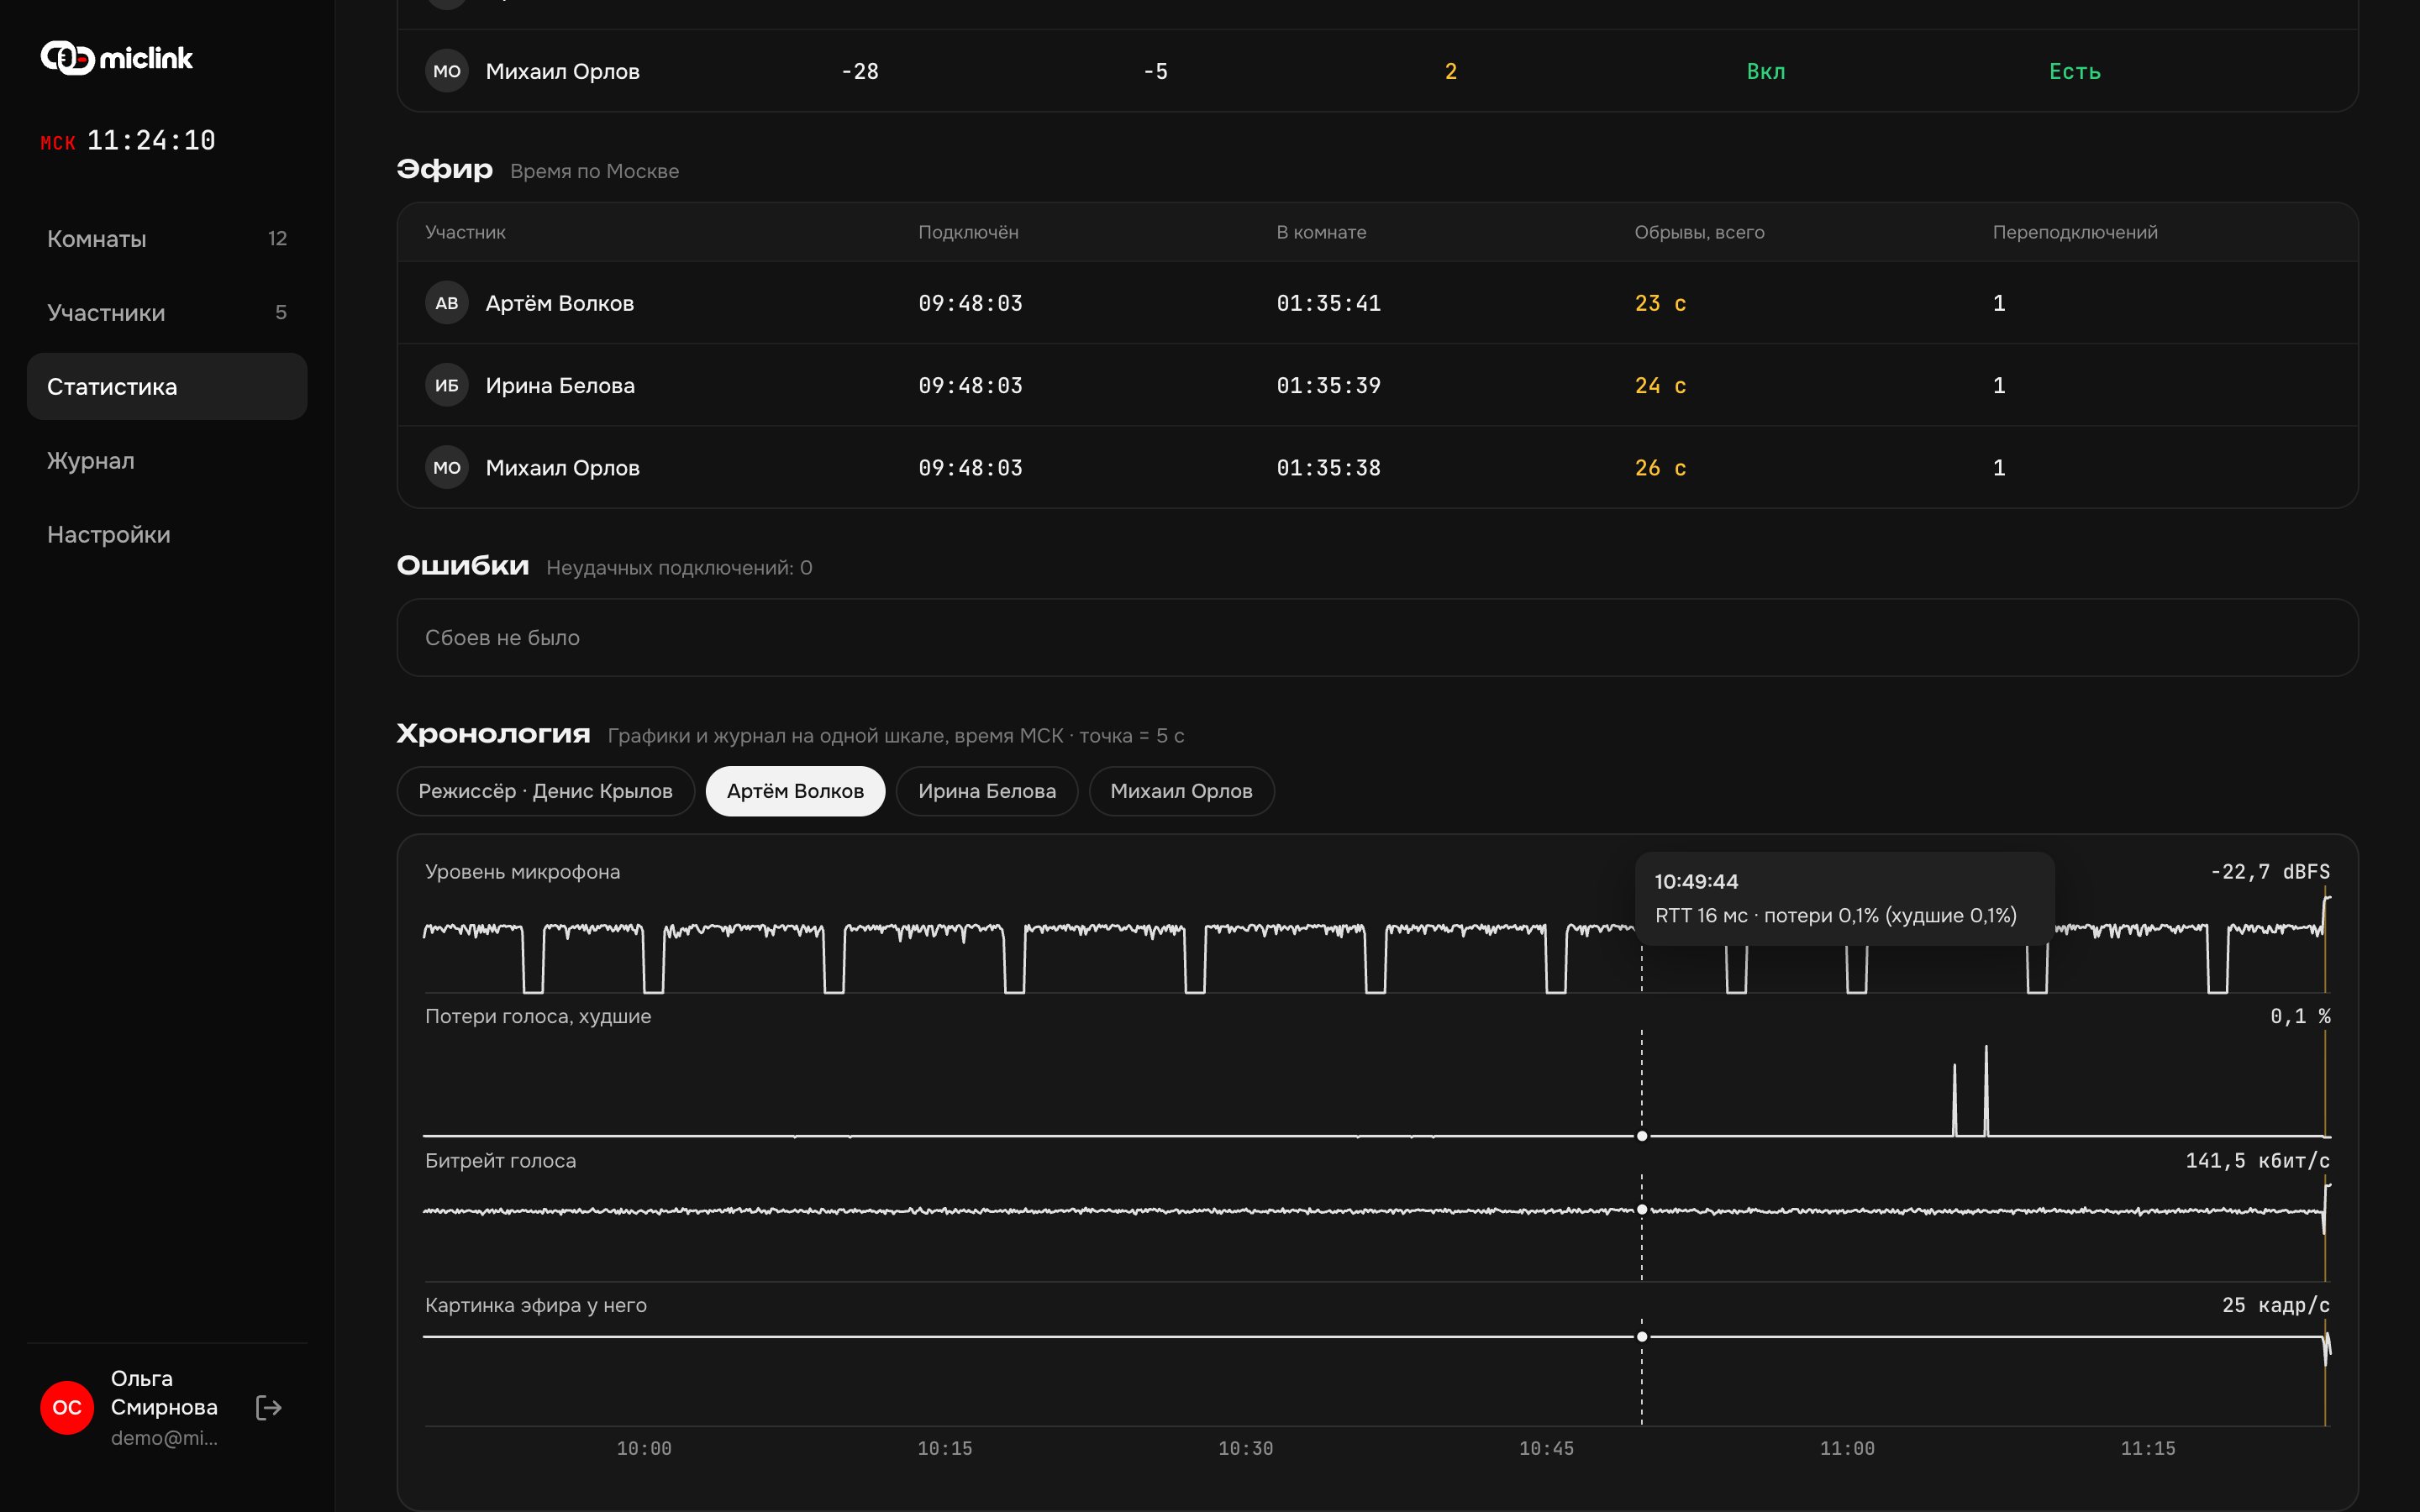Click the timeline cursor dot on loss chart
Viewport: 2420px width, 1512px height.
(x=1641, y=1136)
